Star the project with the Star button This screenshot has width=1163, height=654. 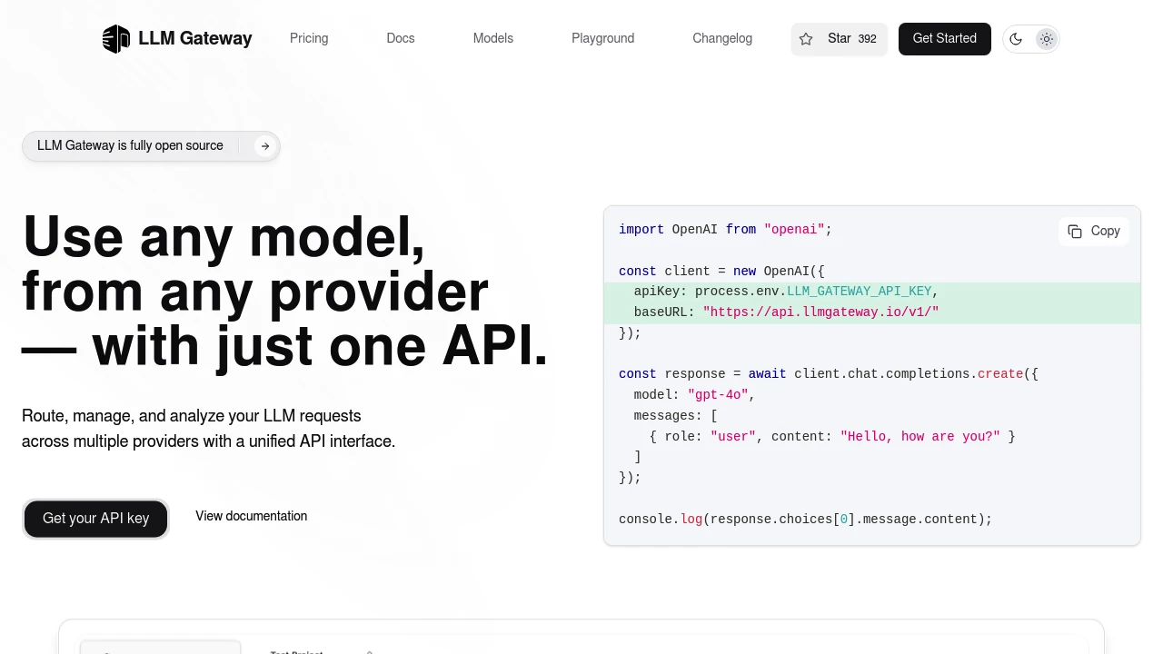coord(839,39)
